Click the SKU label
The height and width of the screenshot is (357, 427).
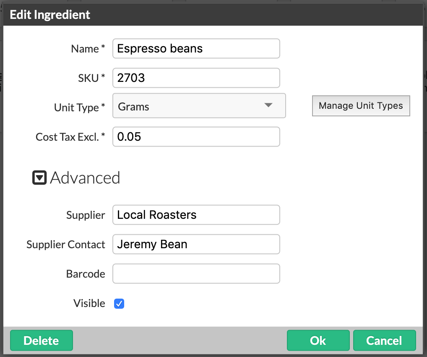(91, 78)
